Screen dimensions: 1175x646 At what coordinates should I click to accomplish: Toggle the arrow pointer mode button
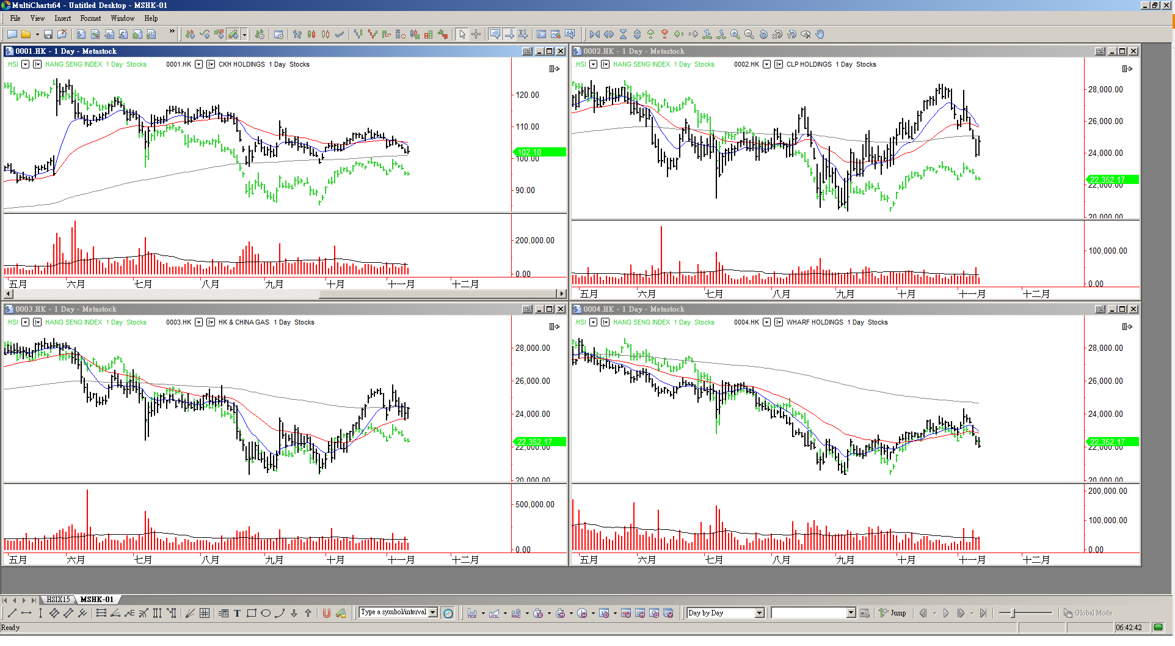[462, 34]
